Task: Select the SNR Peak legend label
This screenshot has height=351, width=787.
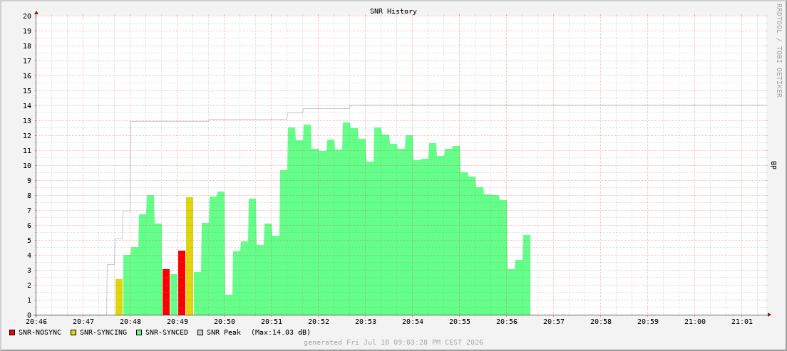Action: (224, 332)
